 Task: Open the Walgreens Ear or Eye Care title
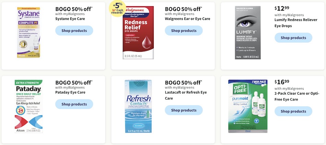click(187, 19)
